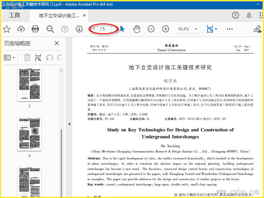Close the 地下立交设计施工 document tab

84,16
